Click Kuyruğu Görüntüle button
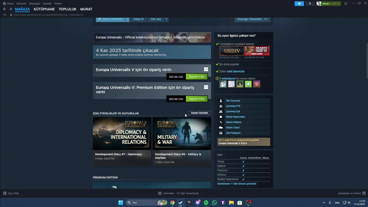The height and width of the screenshot is (207, 368). click(252, 19)
